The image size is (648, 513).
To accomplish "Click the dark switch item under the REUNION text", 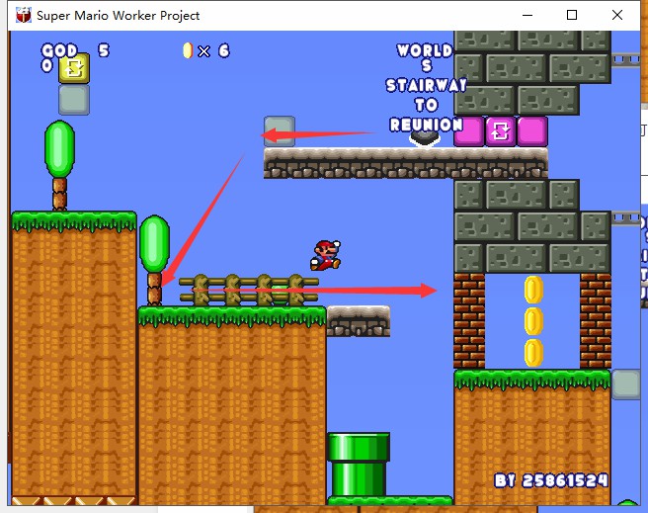I will 425,138.
